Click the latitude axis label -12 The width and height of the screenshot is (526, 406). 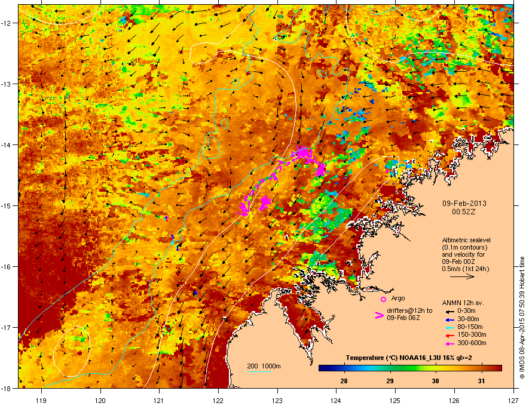coord(7,23)
